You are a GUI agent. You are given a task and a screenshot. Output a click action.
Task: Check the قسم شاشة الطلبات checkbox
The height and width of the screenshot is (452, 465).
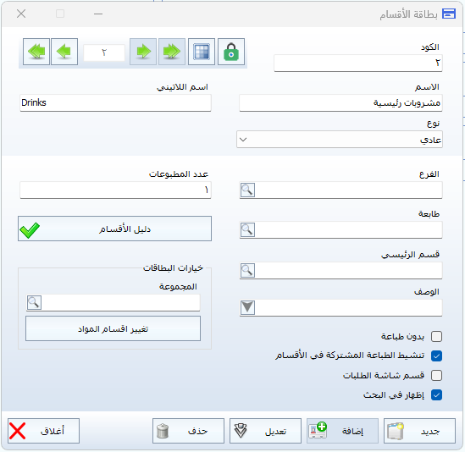(436, 375)
